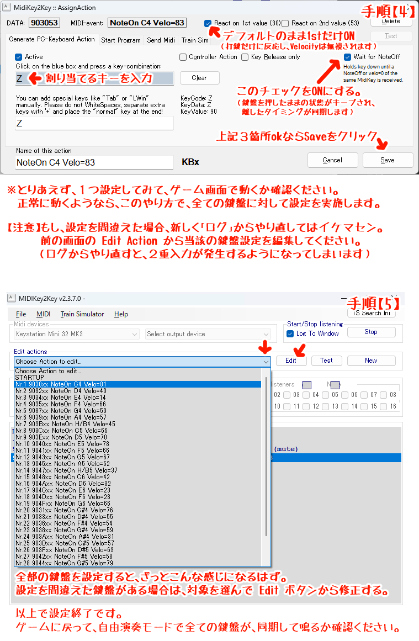Viewport: 419px width, 641px height.
Task: Click the DATA field showing 903053
Action: click(45, 23)
